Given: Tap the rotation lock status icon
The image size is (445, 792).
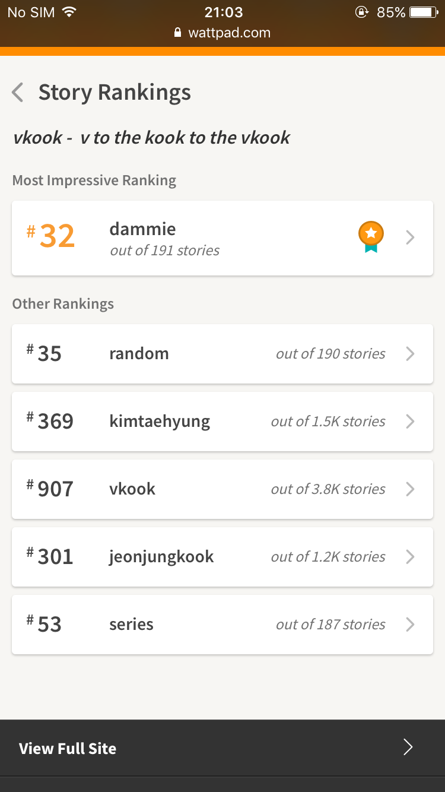Looking at the screenshot, I should pos(361,12).
